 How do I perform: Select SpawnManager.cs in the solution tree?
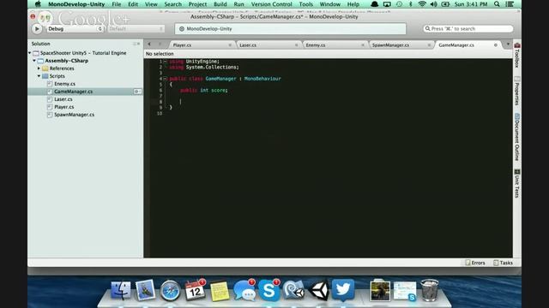click(75, 115)
